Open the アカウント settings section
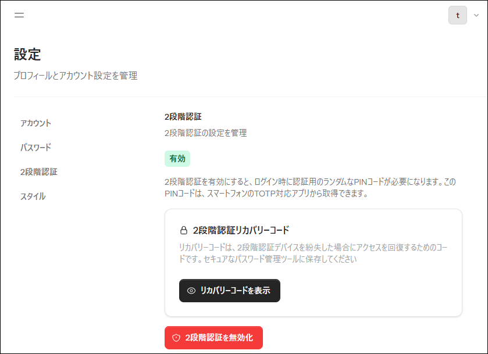 [36, 123]
